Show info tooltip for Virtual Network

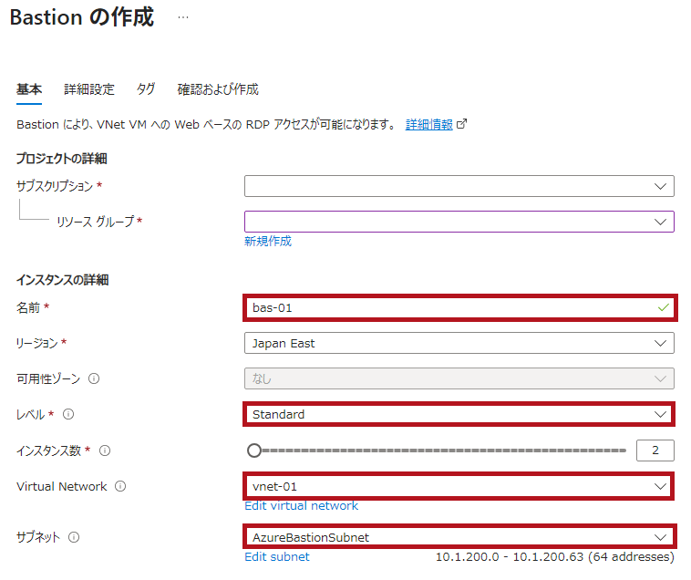[x=120, y=486]
